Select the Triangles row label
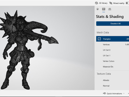The image size is (129, 97). (x=107, y=39)
